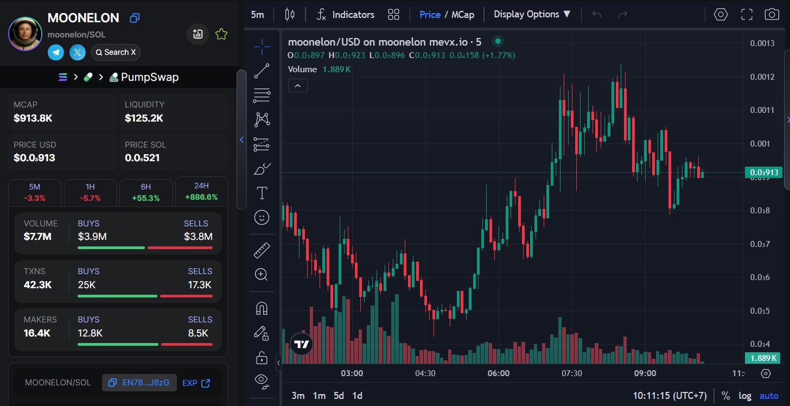
Task: Select the brush drawing tool
Action: (262, 169)
